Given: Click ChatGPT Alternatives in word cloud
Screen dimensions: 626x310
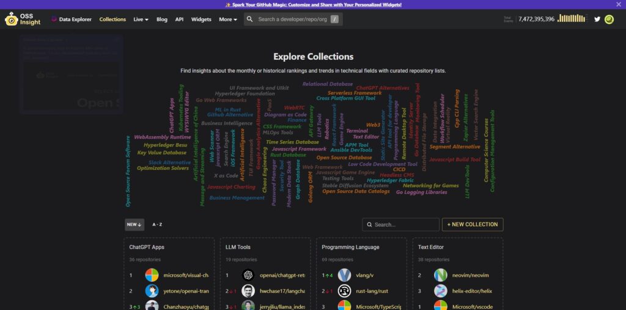Looking at the screenshot, I should coord(383,88).
